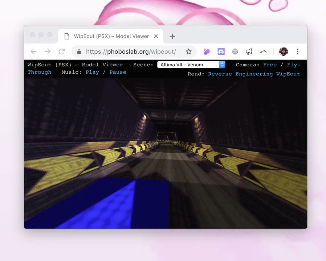
Task: View site info via the padlock icon
Action: pos(79,51)
